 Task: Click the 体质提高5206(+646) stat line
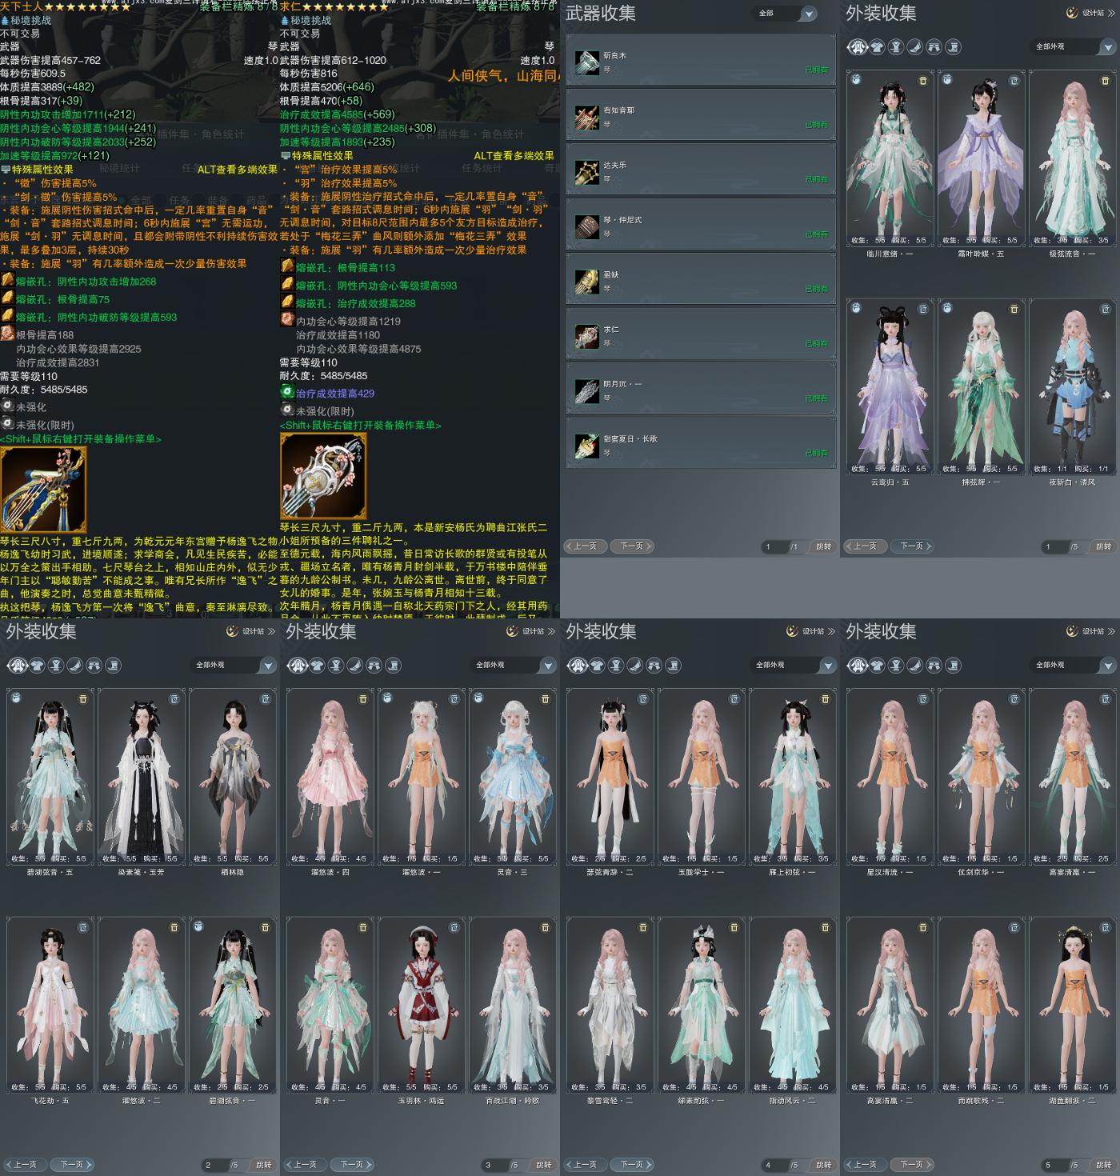[326, 87]
